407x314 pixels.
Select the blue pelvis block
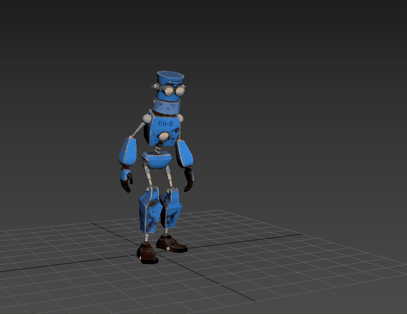click(x=157, y=159)
